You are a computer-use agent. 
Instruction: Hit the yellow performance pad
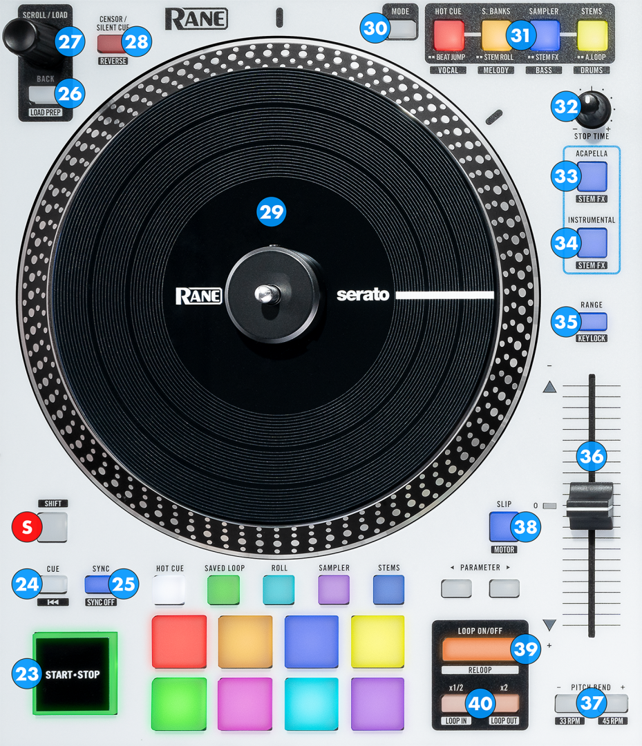pos(377,641)
